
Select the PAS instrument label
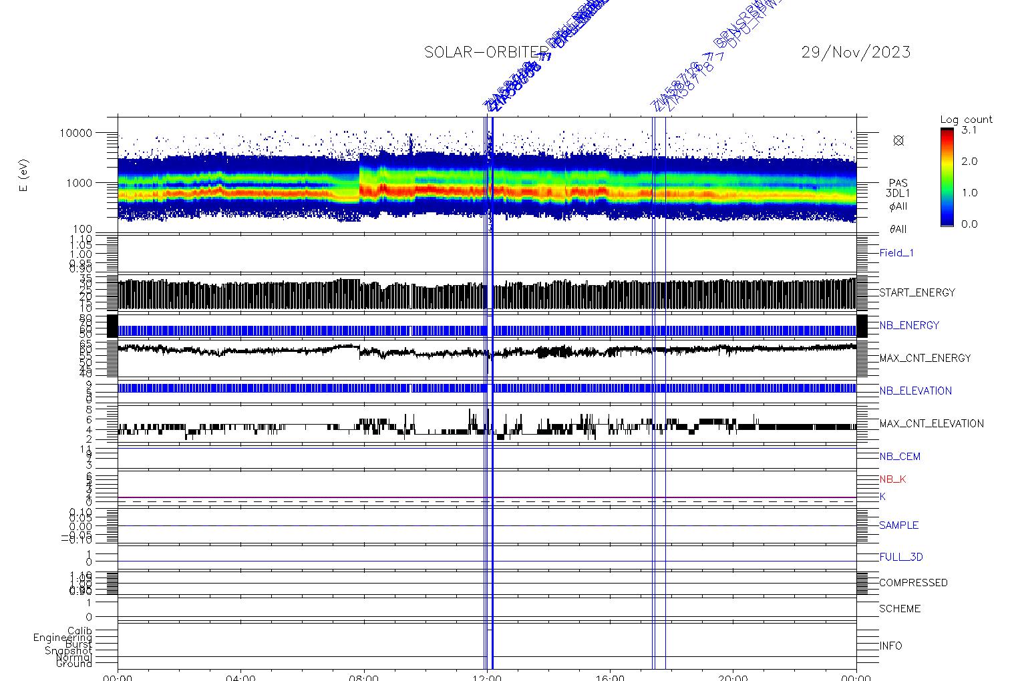(898, 183)
